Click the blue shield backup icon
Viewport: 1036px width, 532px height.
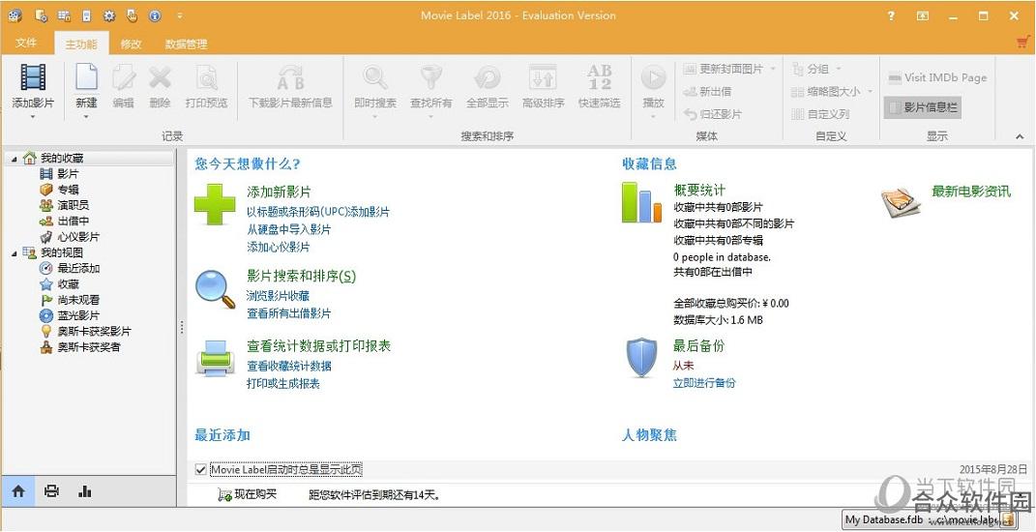click(641, 358)
